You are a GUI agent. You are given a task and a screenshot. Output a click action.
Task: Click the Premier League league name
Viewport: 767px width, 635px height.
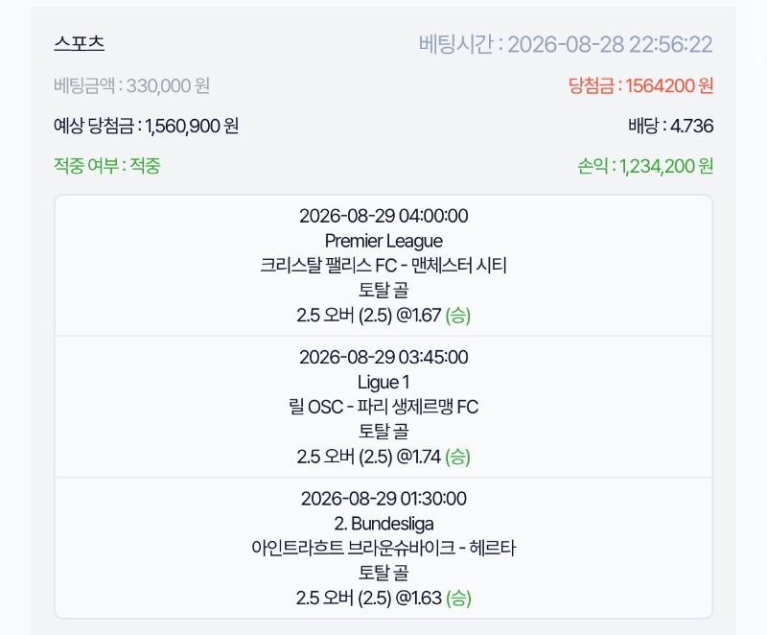pyautogui.click(x=383, y=241)
